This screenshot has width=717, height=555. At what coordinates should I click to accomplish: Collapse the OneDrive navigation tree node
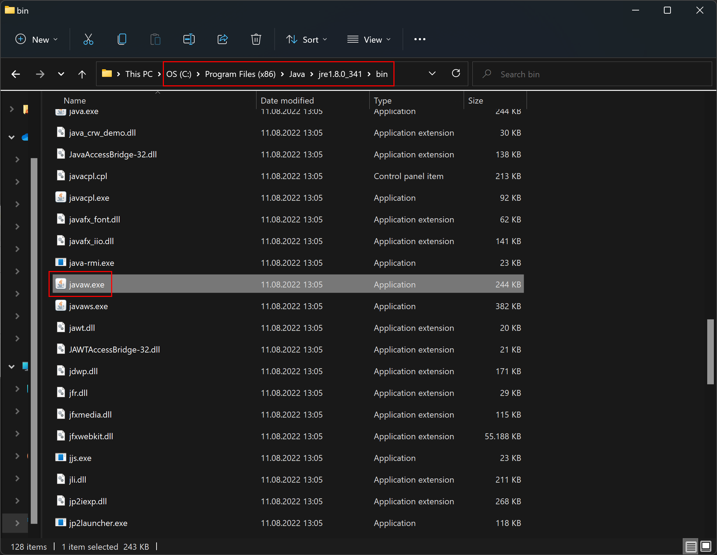click(12, 137)
